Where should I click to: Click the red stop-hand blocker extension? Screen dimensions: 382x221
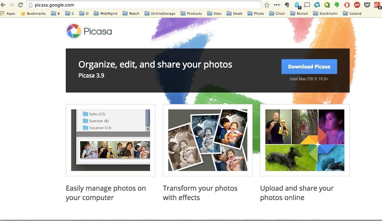(347, 5)
